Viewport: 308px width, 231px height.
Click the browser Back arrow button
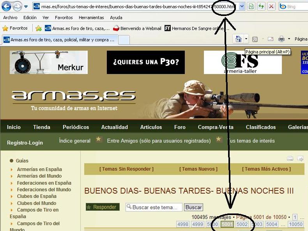7,7
